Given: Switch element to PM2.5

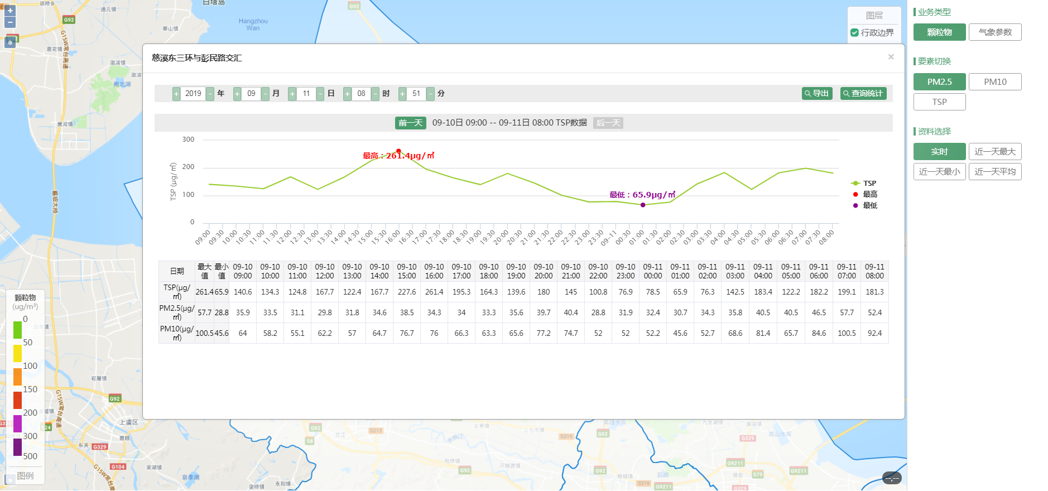Looking at the screenshot, I should point(940,82).
